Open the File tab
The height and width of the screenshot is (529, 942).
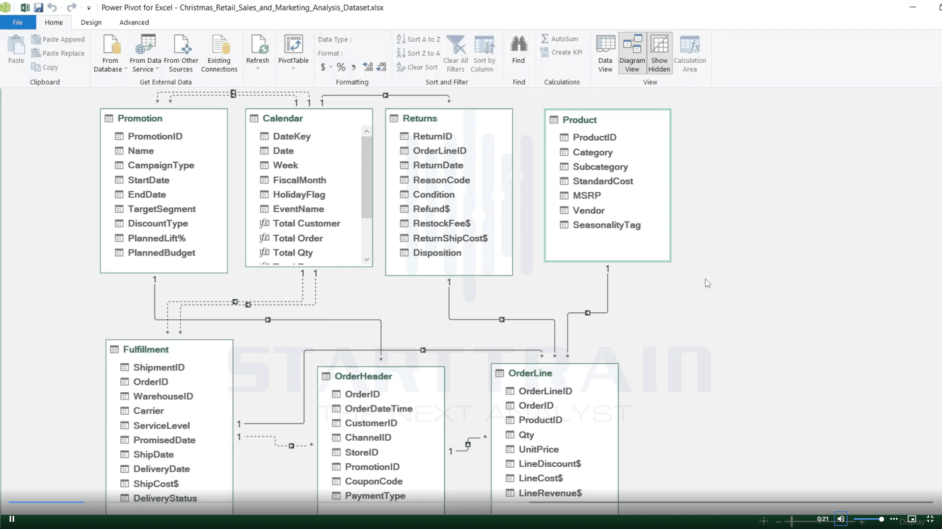click(x=18, y=23)
